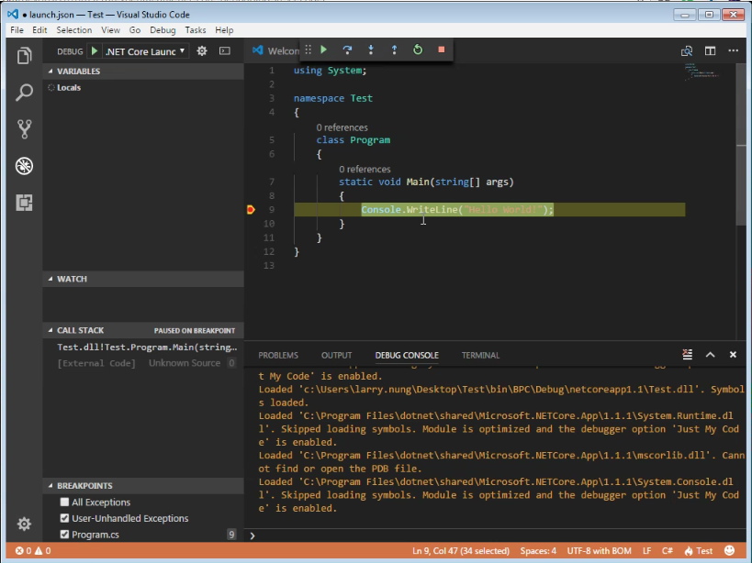Step into in debug toolbar
This screenshot has width=752, height=563.
(371, 50)
